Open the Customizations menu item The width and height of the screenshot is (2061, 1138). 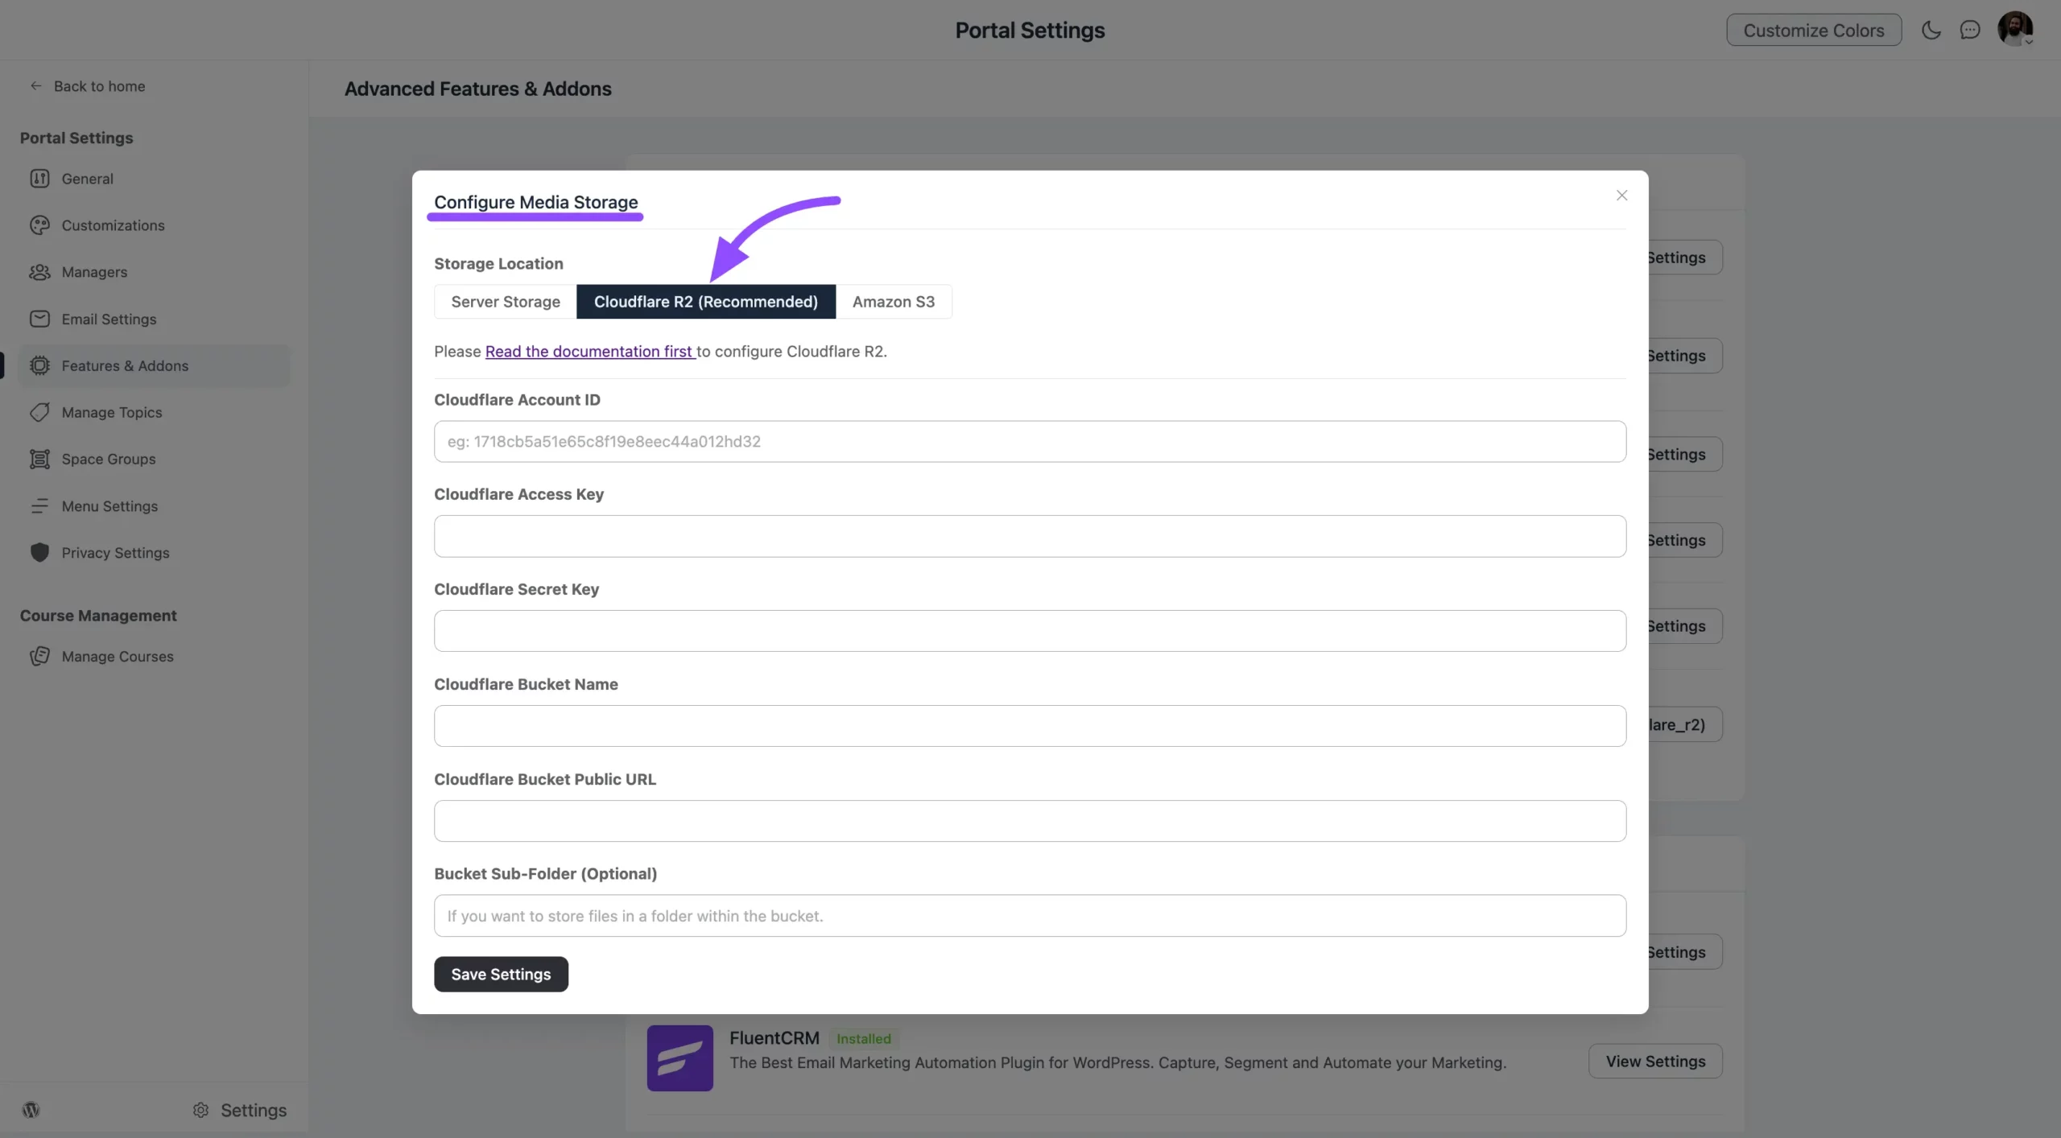[x=155, y=225]
